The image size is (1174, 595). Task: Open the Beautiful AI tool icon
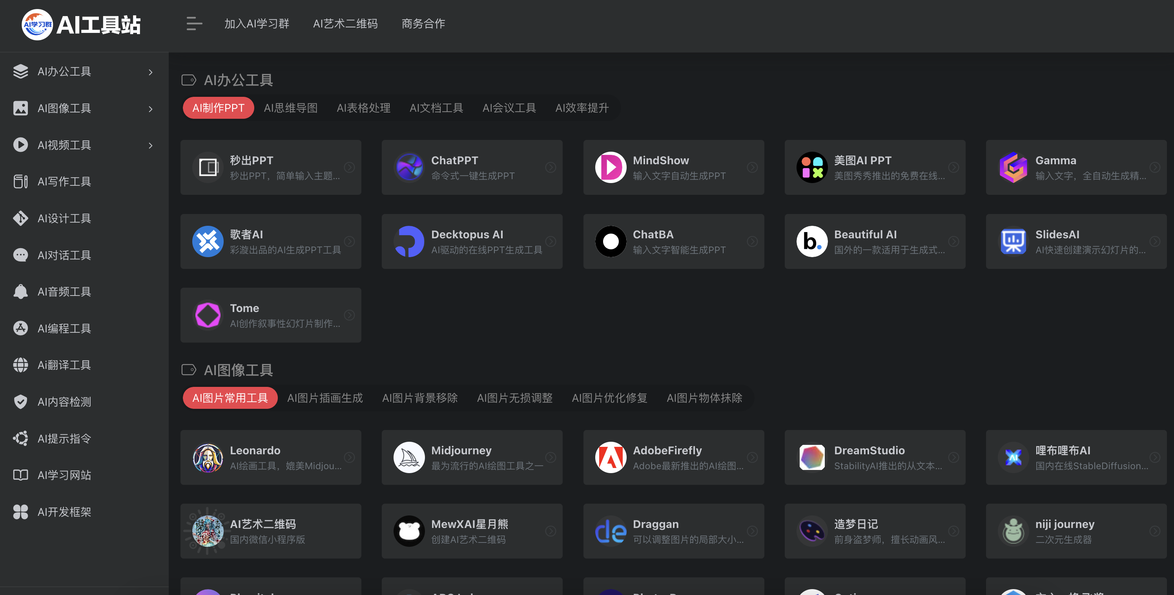click(812, 241)
